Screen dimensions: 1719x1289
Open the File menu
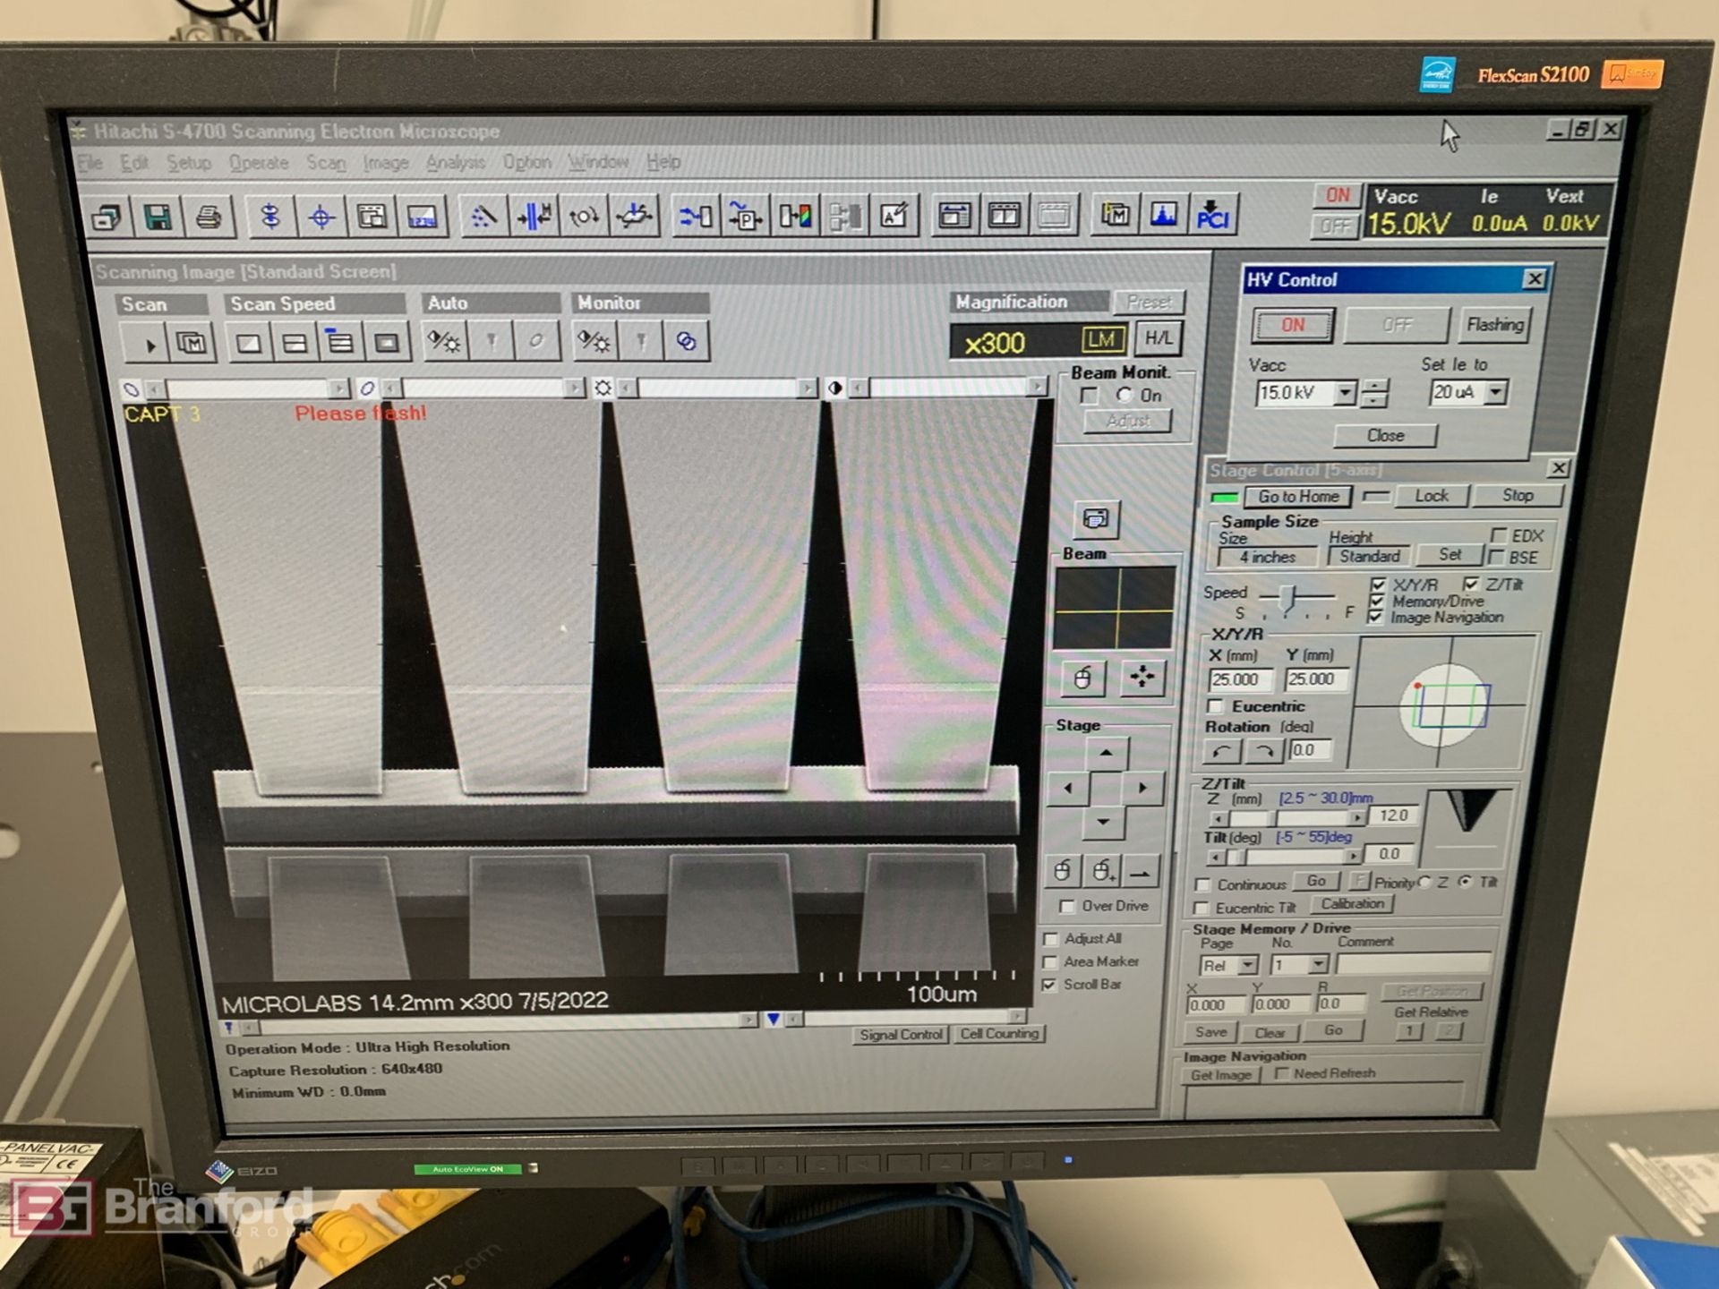[90, 163]
